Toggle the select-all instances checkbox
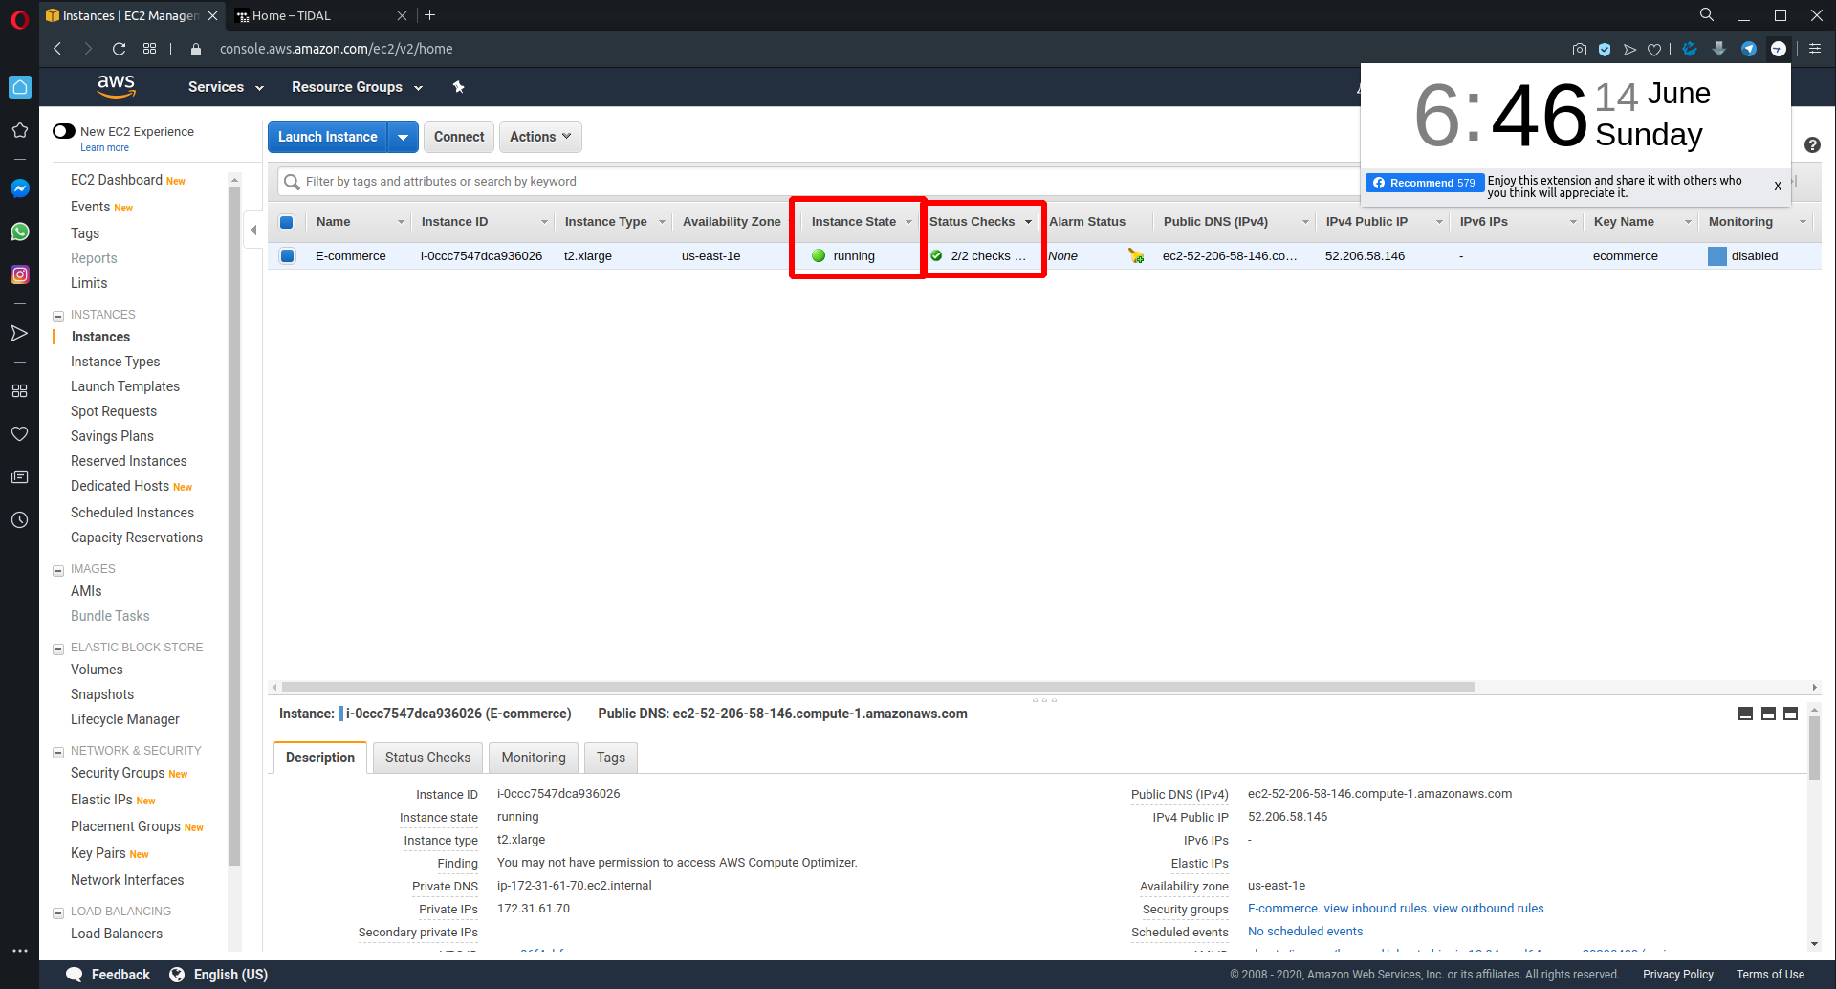This screenshot has width=1836, height=989. click(x=286, y=222)
